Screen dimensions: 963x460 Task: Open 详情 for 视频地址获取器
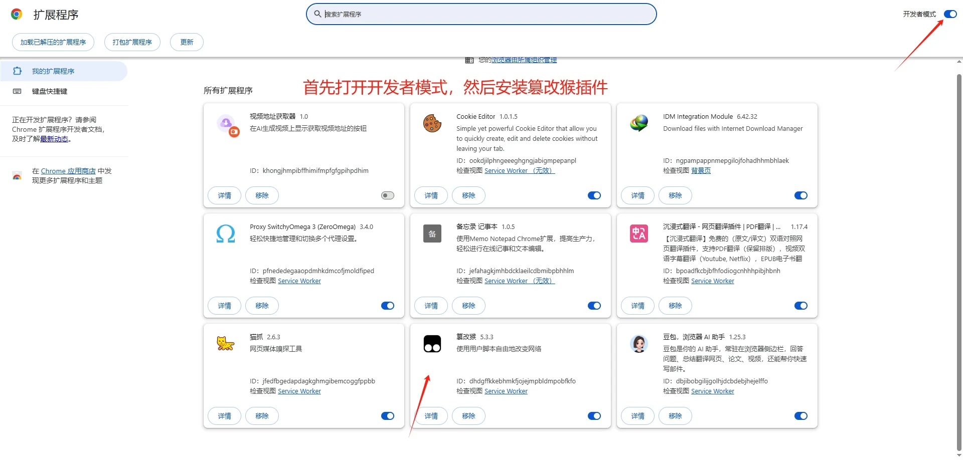(x=225, y=195)
